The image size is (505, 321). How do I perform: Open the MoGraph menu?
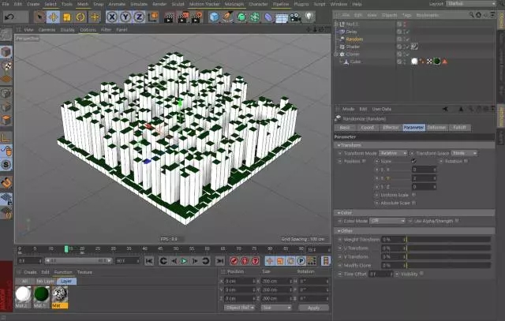pos(234,4)
